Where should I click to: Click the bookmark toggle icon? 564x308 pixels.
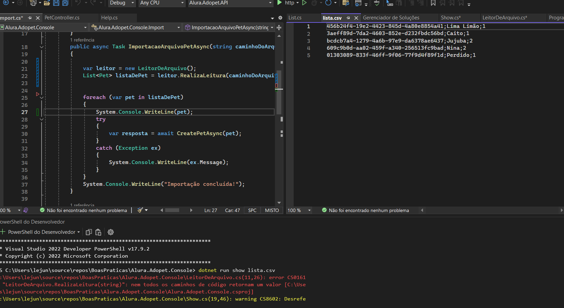click(x=433, y=3)
